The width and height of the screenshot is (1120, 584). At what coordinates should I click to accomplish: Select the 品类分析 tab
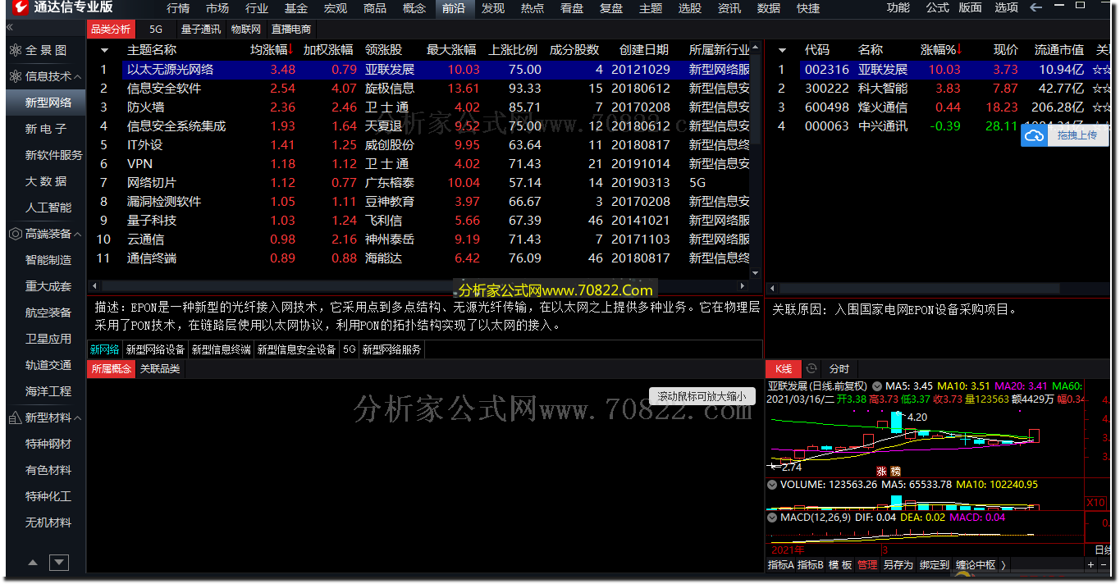(x=111, y=29)
